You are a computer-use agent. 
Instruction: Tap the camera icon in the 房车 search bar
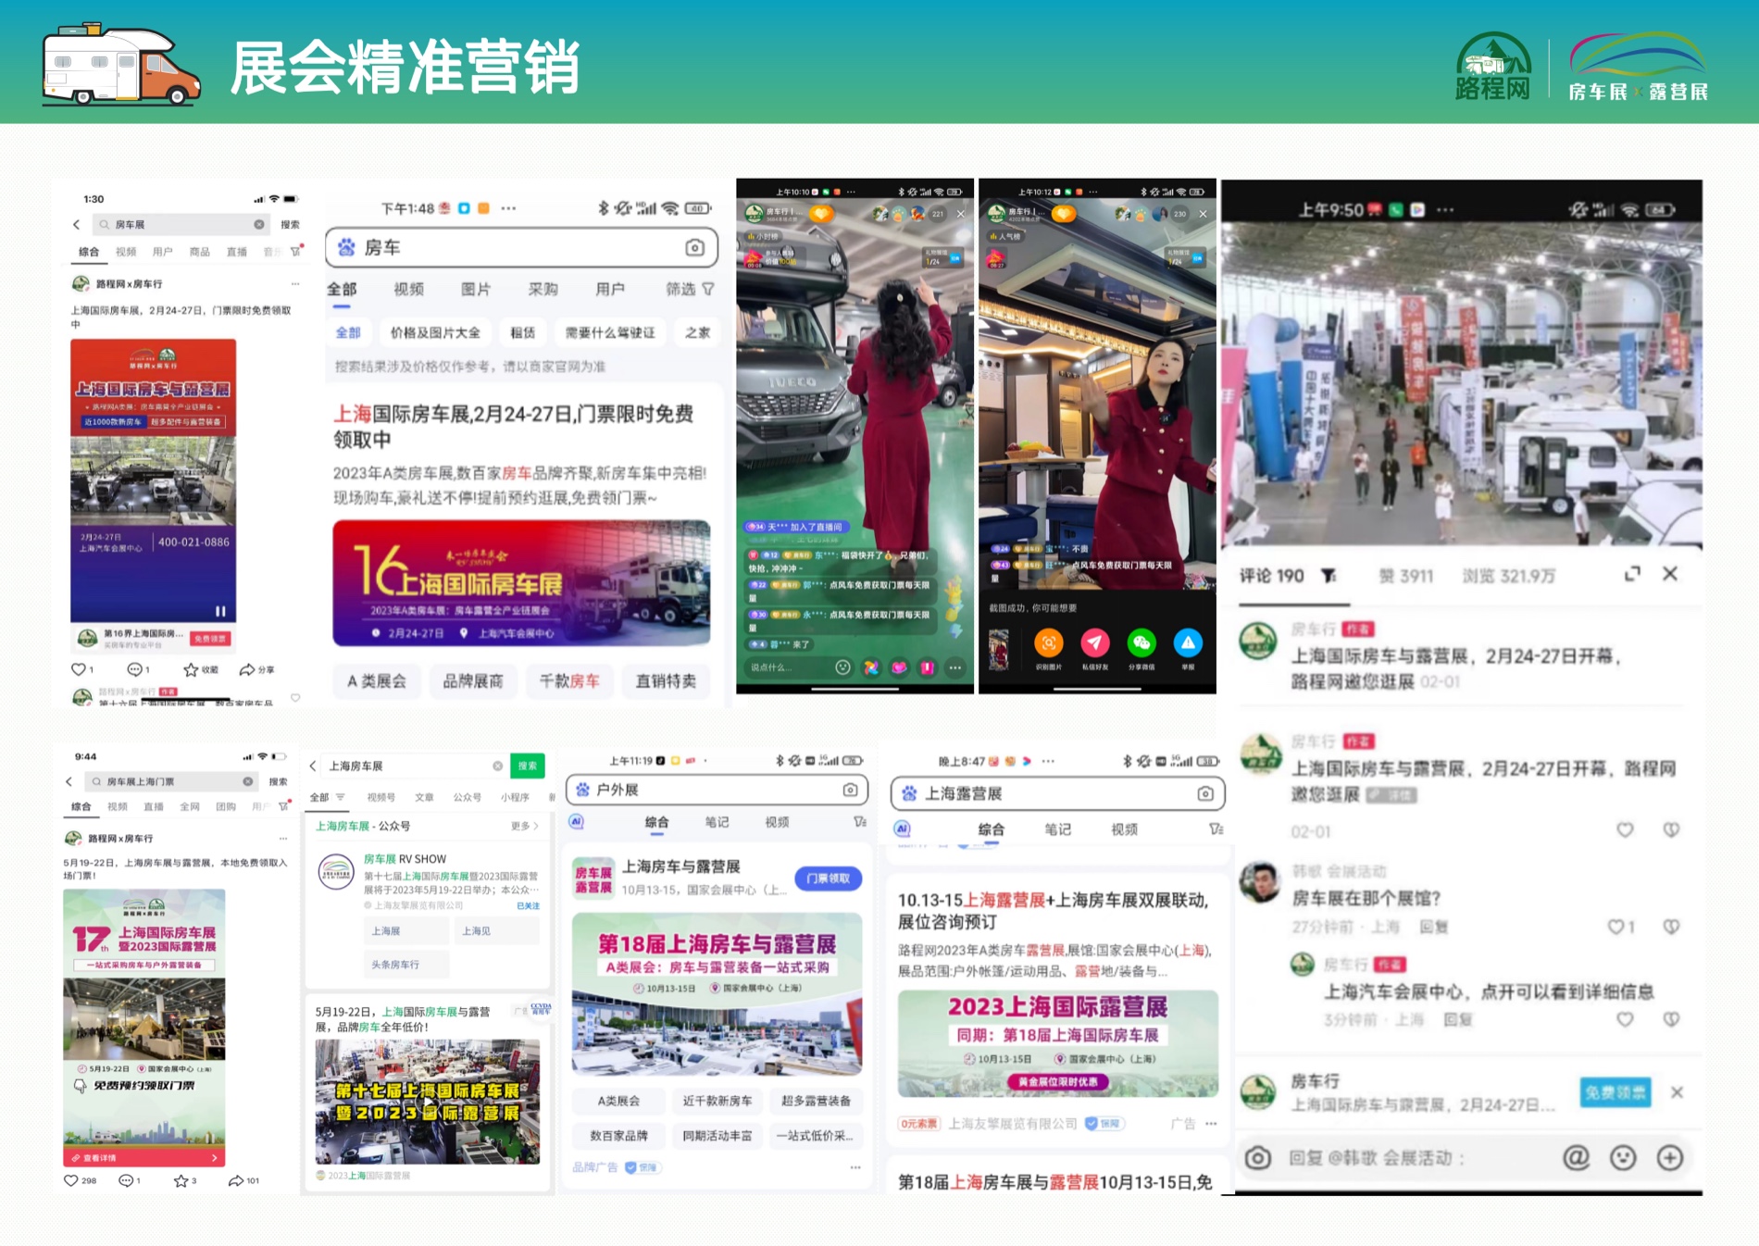694,247
